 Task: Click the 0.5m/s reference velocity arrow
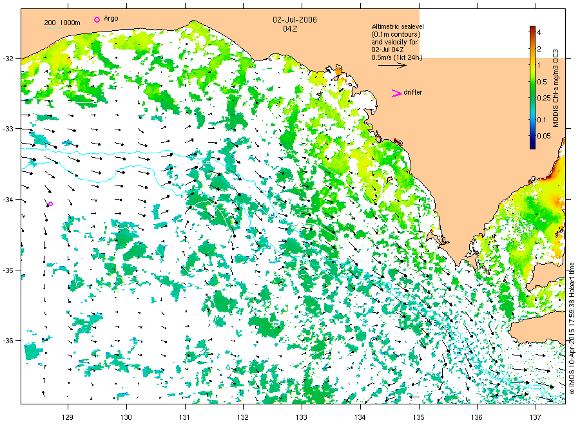pyautogui.click(x=392, y=66)
